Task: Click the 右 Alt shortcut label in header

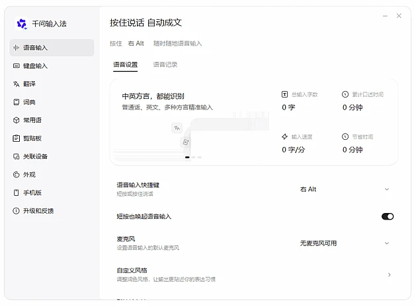Action: [x=136, y=44]
